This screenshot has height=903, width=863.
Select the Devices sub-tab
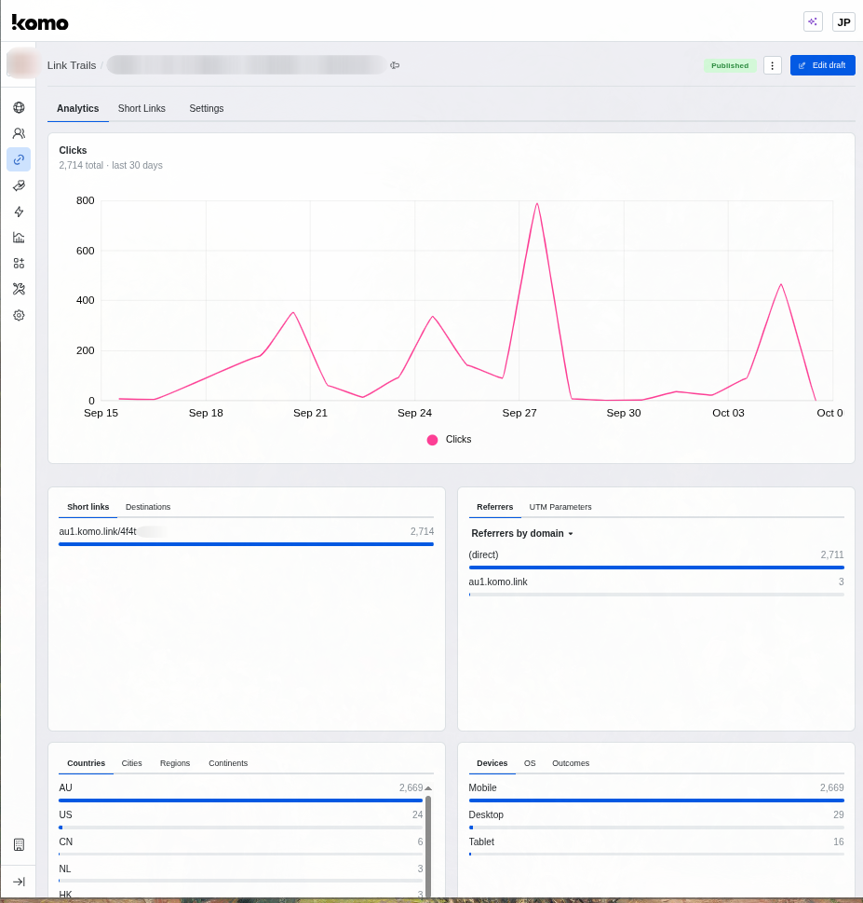pyautogui.click(x=492, y=763)
